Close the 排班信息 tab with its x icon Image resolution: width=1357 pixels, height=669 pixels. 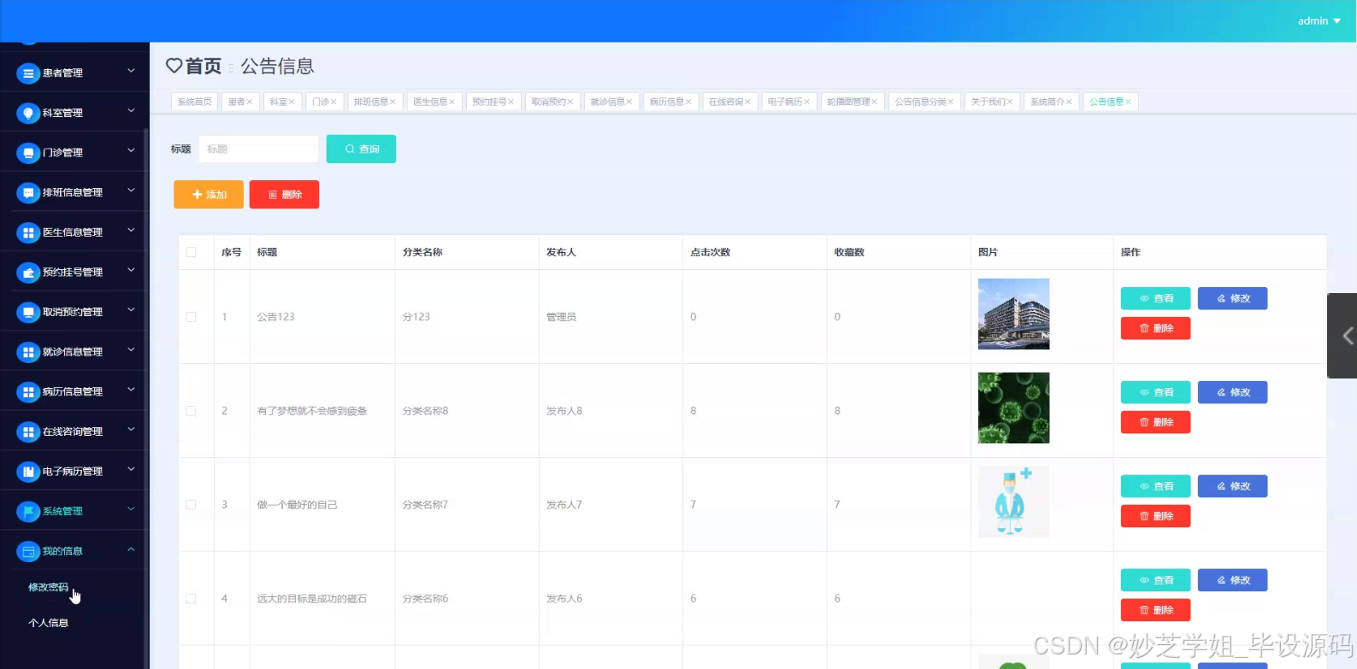(393, 102)
